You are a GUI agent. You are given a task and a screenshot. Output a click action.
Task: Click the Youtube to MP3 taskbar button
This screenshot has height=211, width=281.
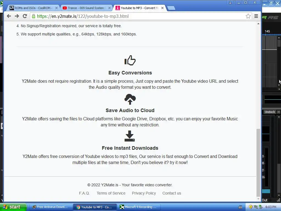point(95,207)
